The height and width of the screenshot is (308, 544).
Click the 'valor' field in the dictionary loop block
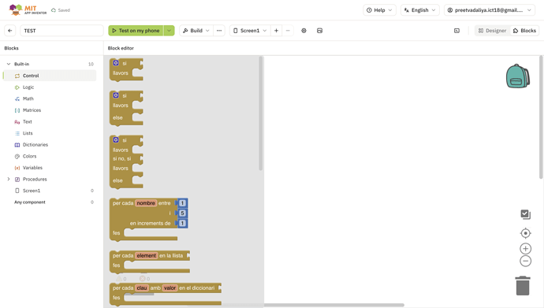[x=170, y=288]
